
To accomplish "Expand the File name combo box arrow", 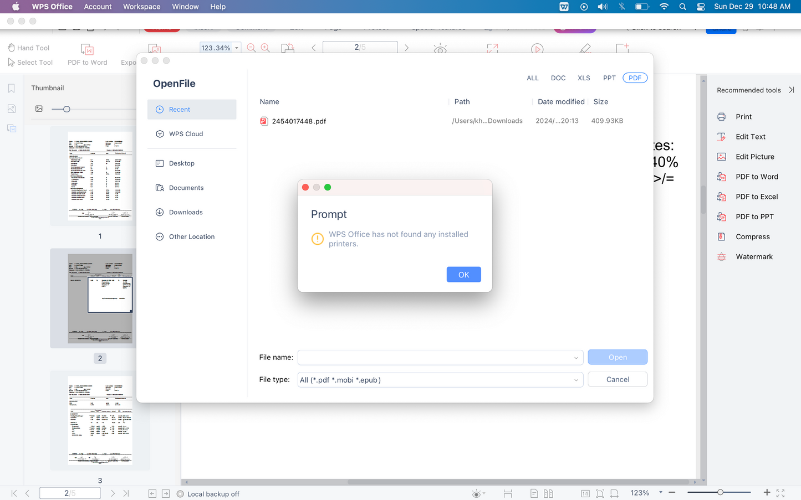I will [x=576, y=358].
